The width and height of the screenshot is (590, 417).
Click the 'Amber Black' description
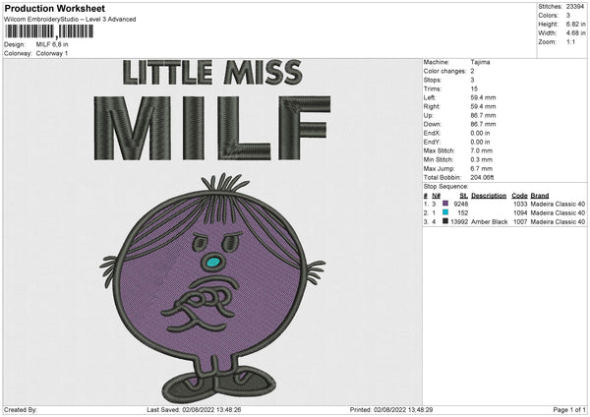[489, 222]
